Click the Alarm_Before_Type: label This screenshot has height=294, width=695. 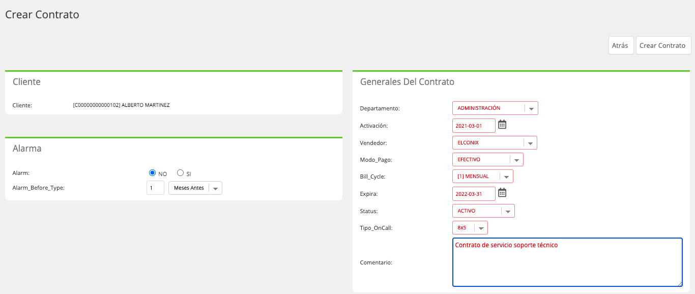point(38,188)
